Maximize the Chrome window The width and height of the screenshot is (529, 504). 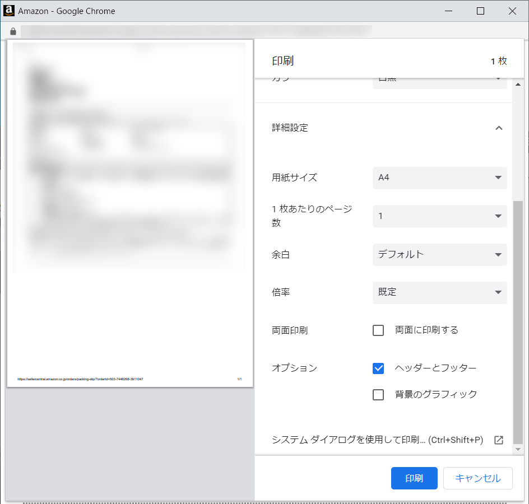[480, 11]
